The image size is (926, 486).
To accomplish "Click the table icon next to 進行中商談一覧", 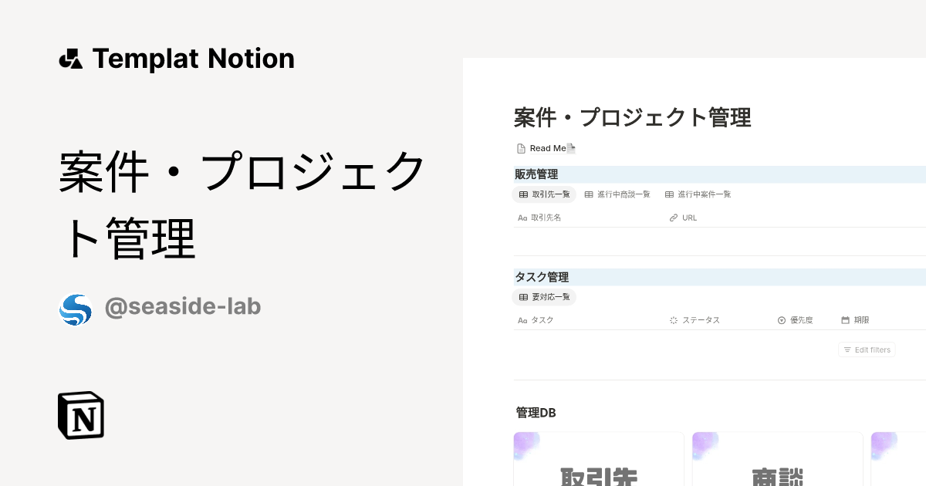I will [588, 194].
